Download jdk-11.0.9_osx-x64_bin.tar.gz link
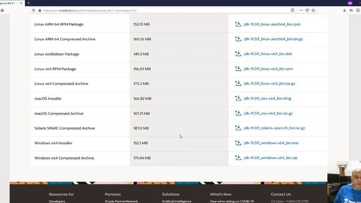This screenshot has height=203, width=361. [268, 113]
